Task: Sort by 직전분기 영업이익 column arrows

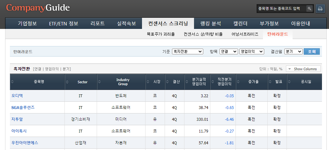Action: click(x=213, y=82)
